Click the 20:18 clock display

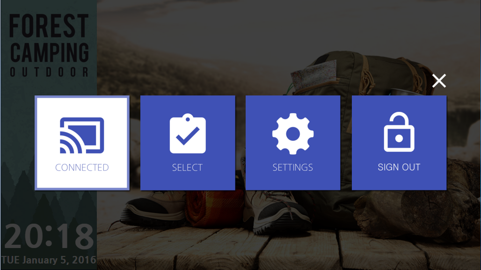click(49, 236)
